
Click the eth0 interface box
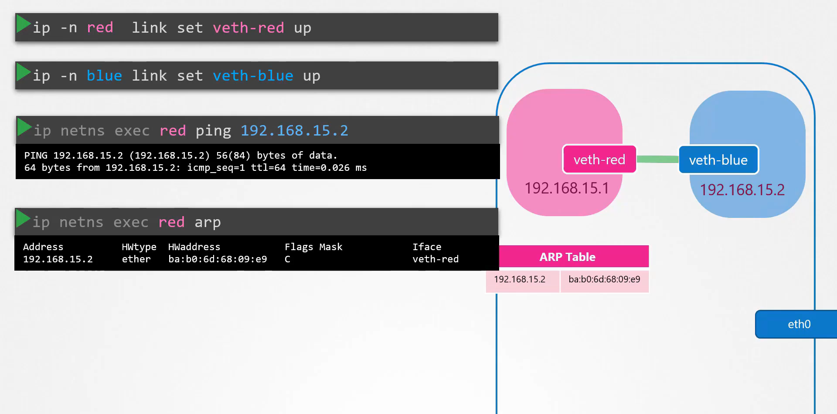[796, 324]
